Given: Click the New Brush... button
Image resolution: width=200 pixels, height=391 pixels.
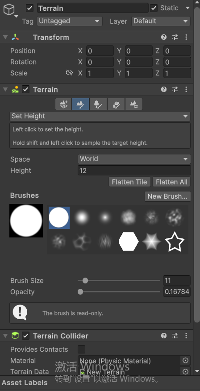Looking at the screenshot, I should pyautogui.click(x=167, y=196).
